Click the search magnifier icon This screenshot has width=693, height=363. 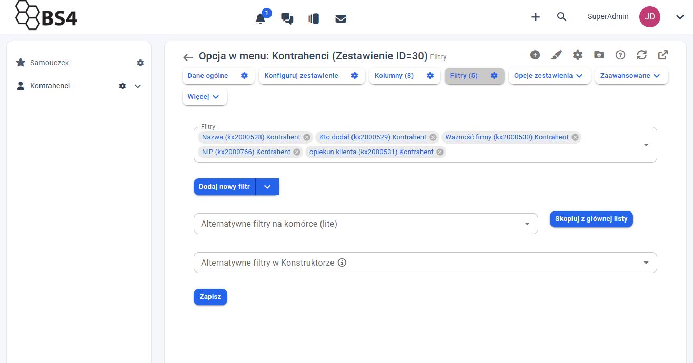coord(561,17)
